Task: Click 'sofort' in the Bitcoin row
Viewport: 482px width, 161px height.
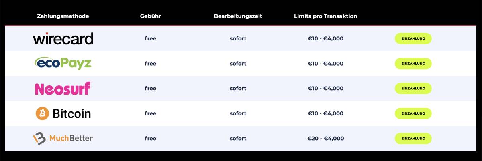Action: (x=238, y=113)
